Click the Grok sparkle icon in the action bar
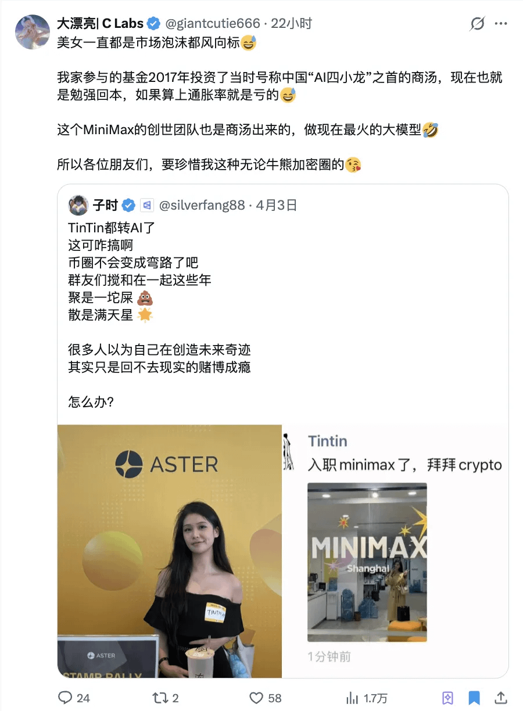 coord(447,697)
